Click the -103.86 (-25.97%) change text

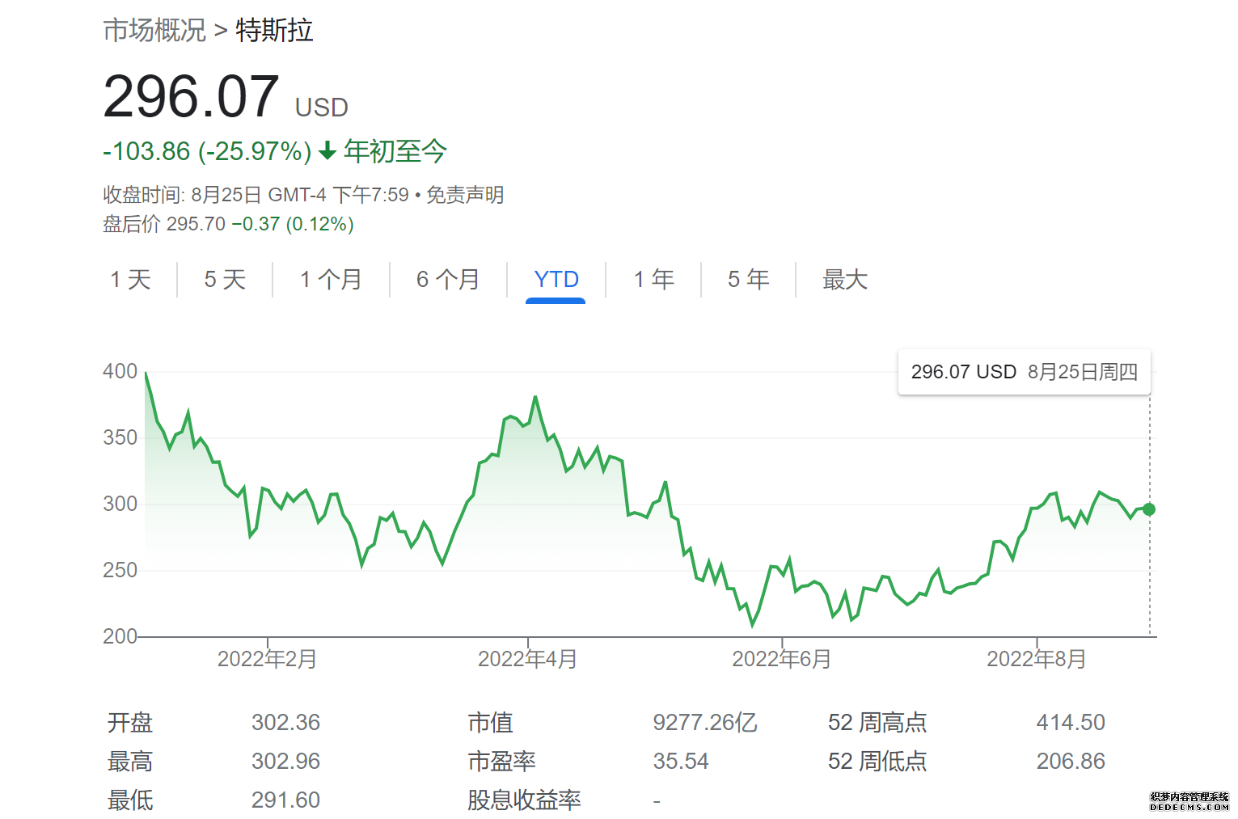[x=207, y=151]
